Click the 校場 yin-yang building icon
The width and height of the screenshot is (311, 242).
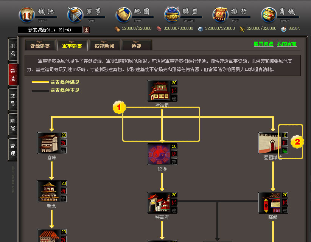coord(159,154)
